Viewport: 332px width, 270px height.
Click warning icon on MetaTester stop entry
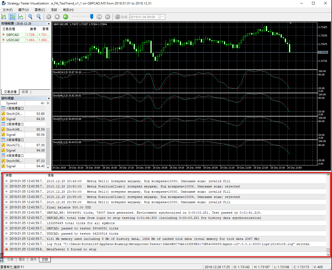point(7,249)
